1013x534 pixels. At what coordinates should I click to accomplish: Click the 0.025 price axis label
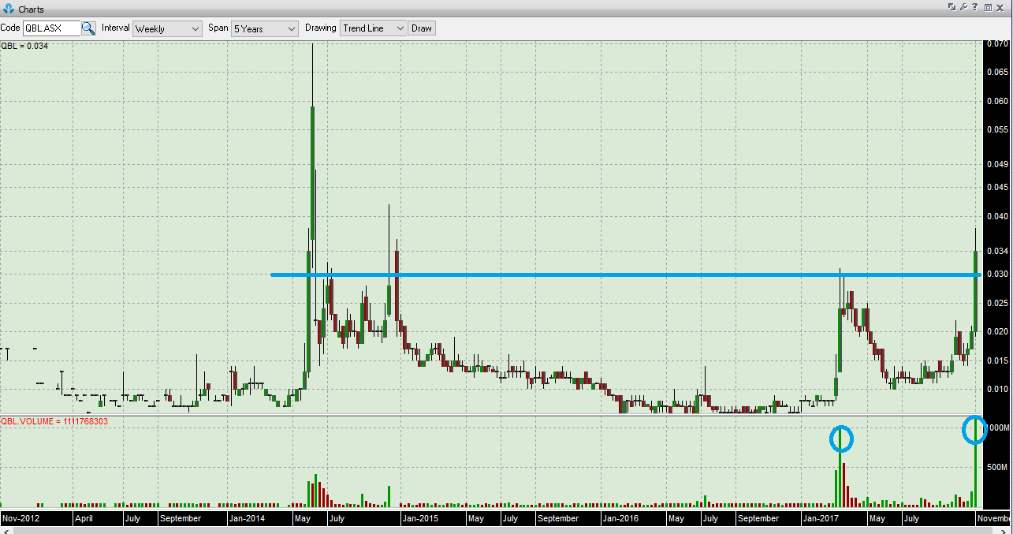tap(997, 303)
